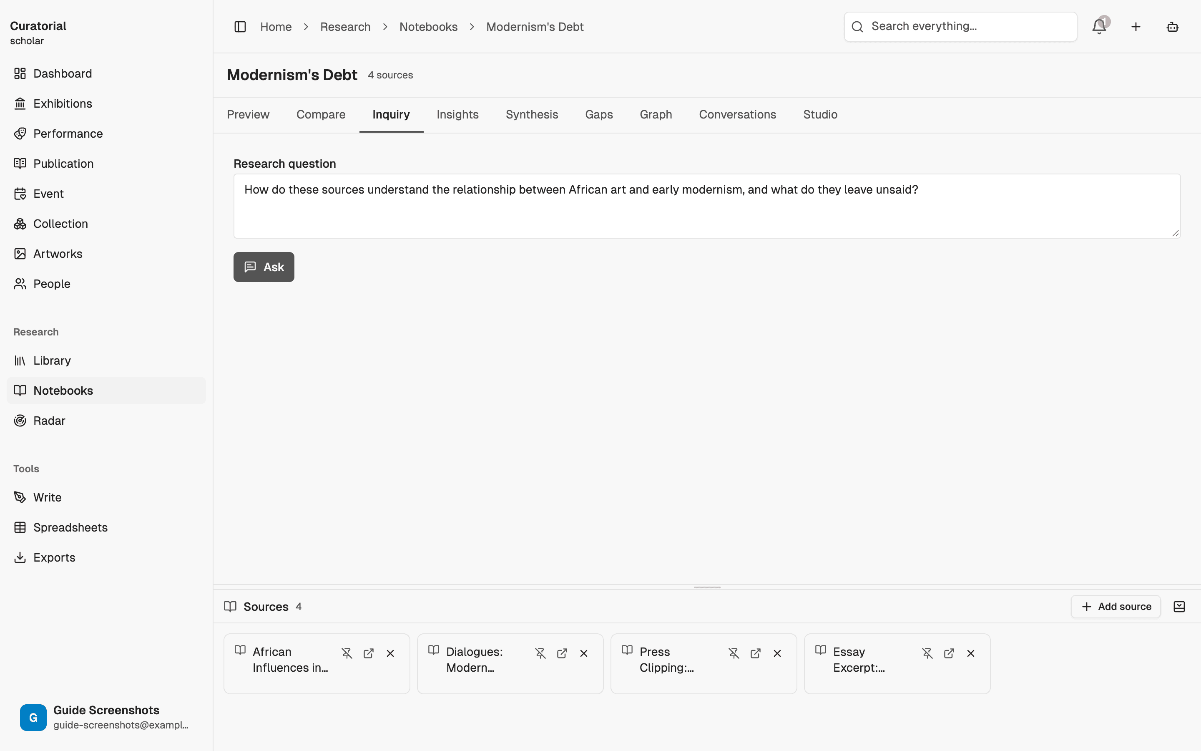Open Library in sidebar
The image size is (1201, 751).
[106, 360]
